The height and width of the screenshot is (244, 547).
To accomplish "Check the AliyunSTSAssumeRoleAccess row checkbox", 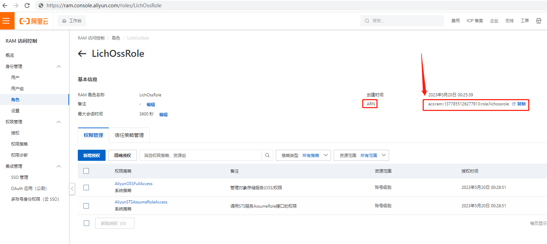I will [86, 206].
